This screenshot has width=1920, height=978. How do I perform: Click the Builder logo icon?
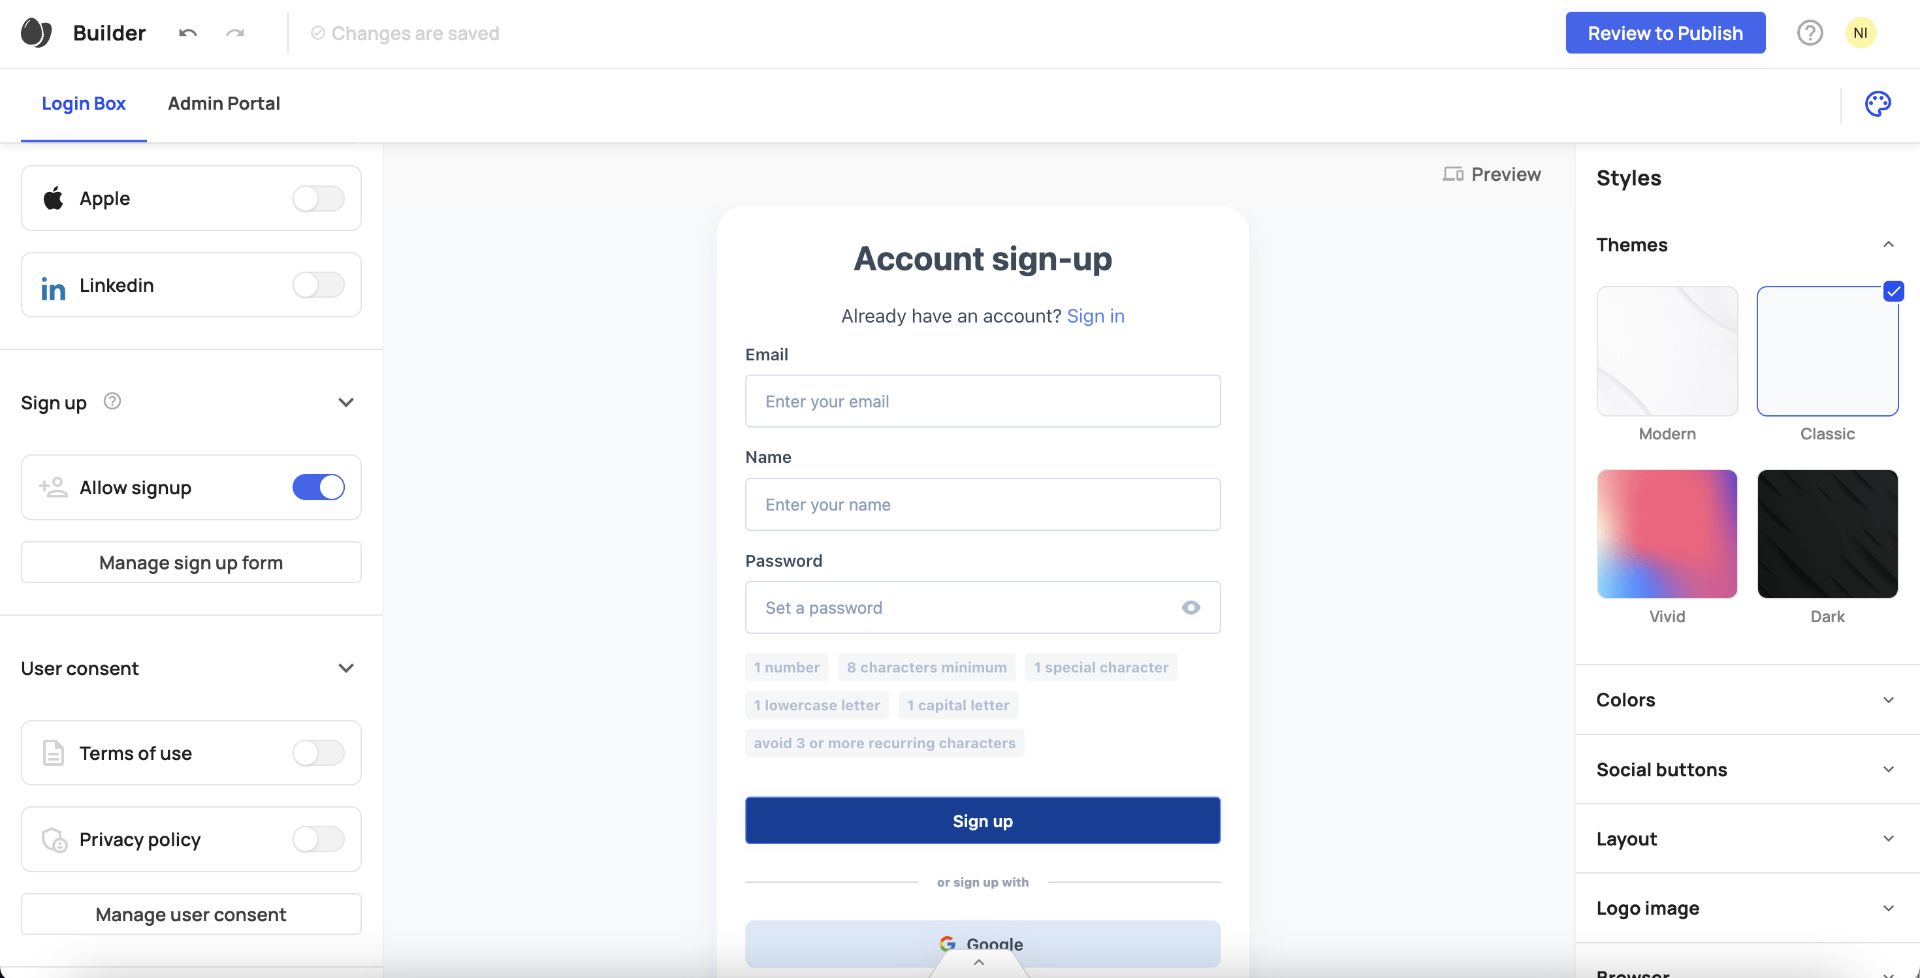[x=35, y=33]
